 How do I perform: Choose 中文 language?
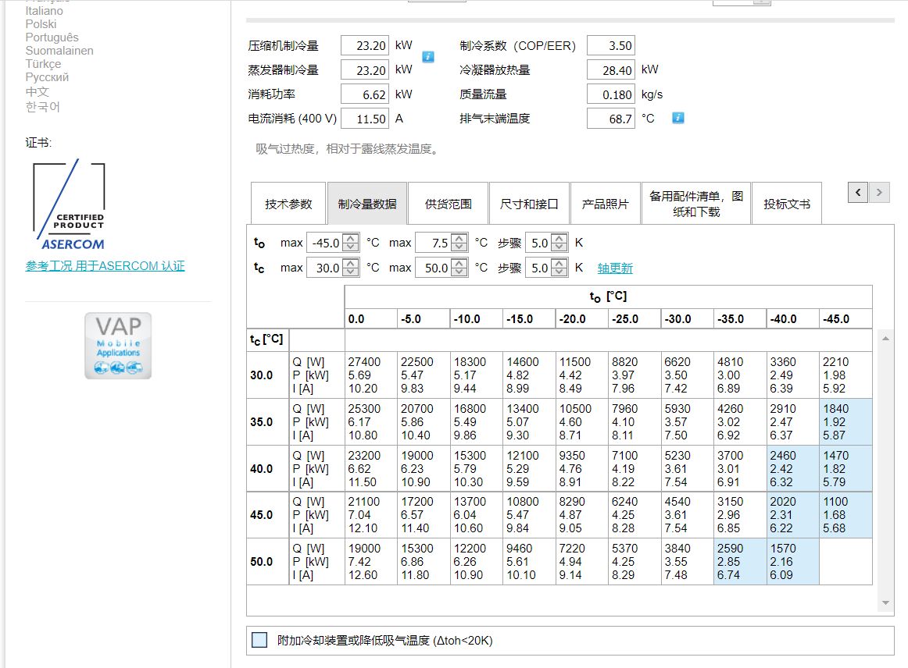pyautogui.click(x=37, y=92)
